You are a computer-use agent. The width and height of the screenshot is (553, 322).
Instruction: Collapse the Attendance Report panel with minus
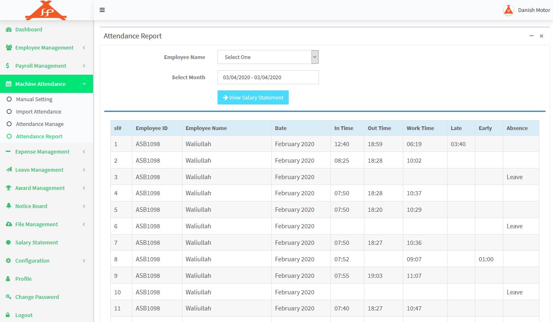click(531, 36)
